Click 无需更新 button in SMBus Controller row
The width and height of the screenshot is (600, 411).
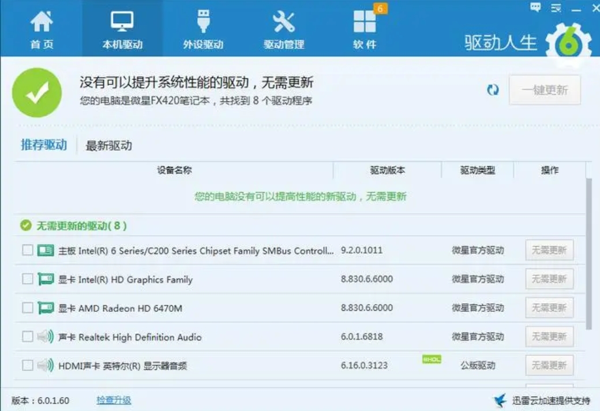549,250
